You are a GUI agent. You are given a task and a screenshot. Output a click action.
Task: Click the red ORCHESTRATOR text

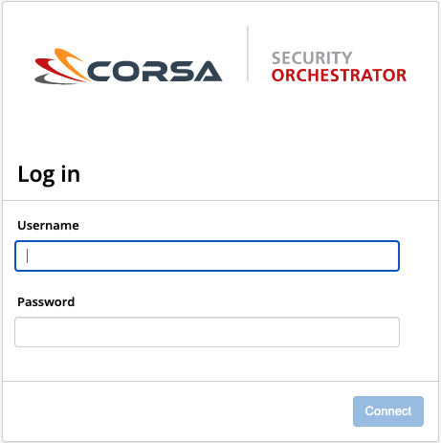339,76
